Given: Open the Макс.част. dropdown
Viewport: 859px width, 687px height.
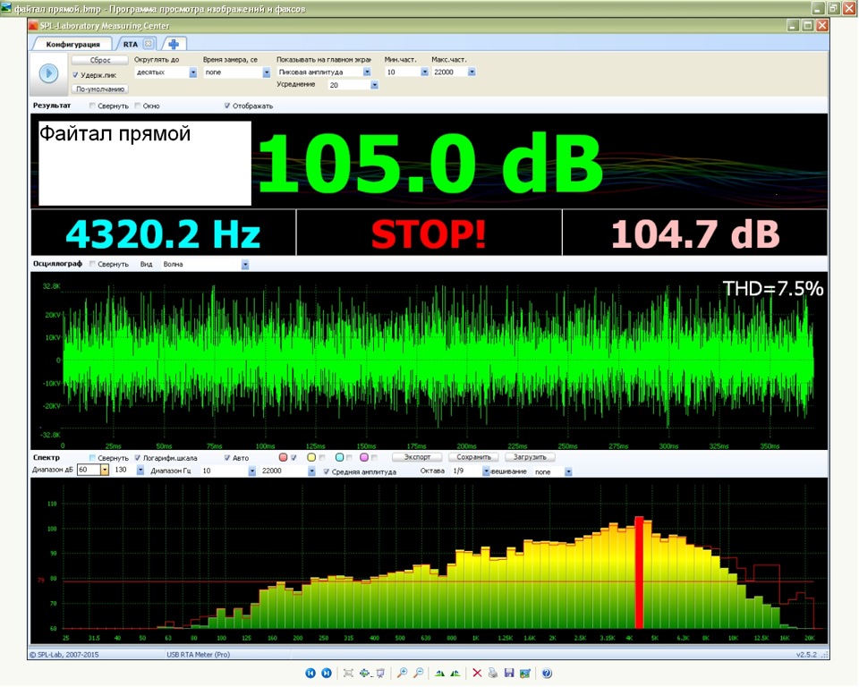Looking at the screenshot, I should (x=472, y=72).
